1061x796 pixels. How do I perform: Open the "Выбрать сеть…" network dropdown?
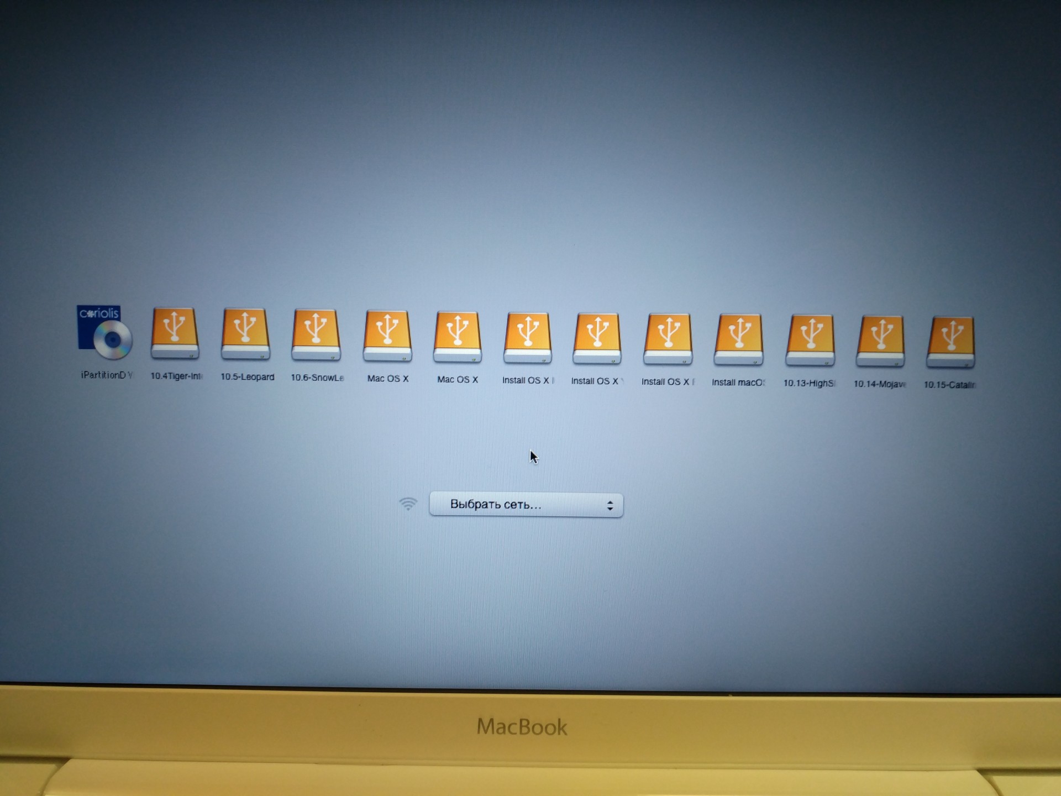pyautogui.click(x=526, y=505)
